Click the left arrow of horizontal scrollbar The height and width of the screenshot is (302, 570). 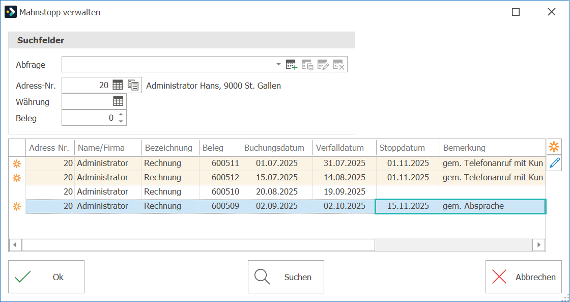click(x=15, y=245)
